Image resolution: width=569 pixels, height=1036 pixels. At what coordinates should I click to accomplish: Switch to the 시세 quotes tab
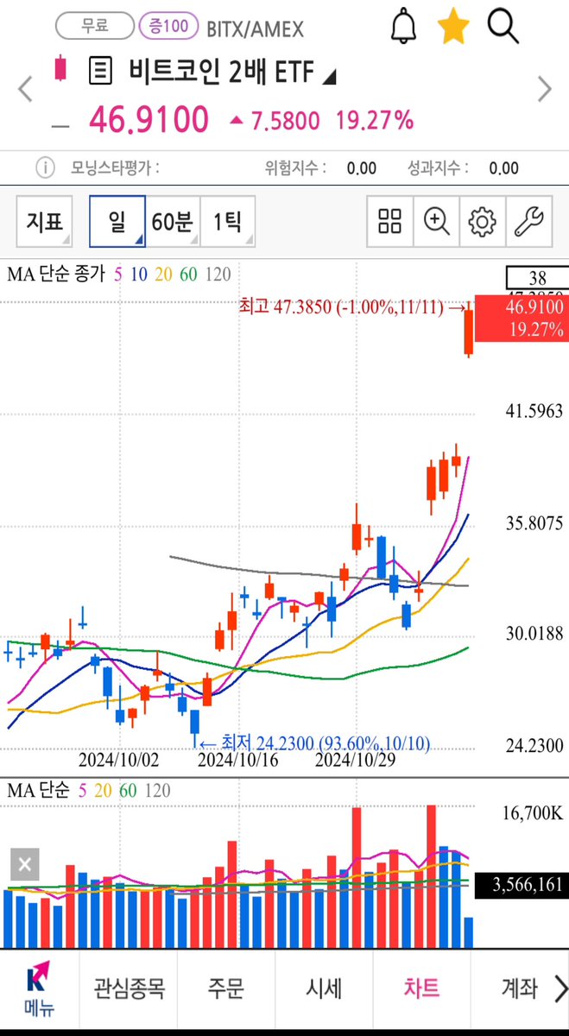tap(324, 989)
